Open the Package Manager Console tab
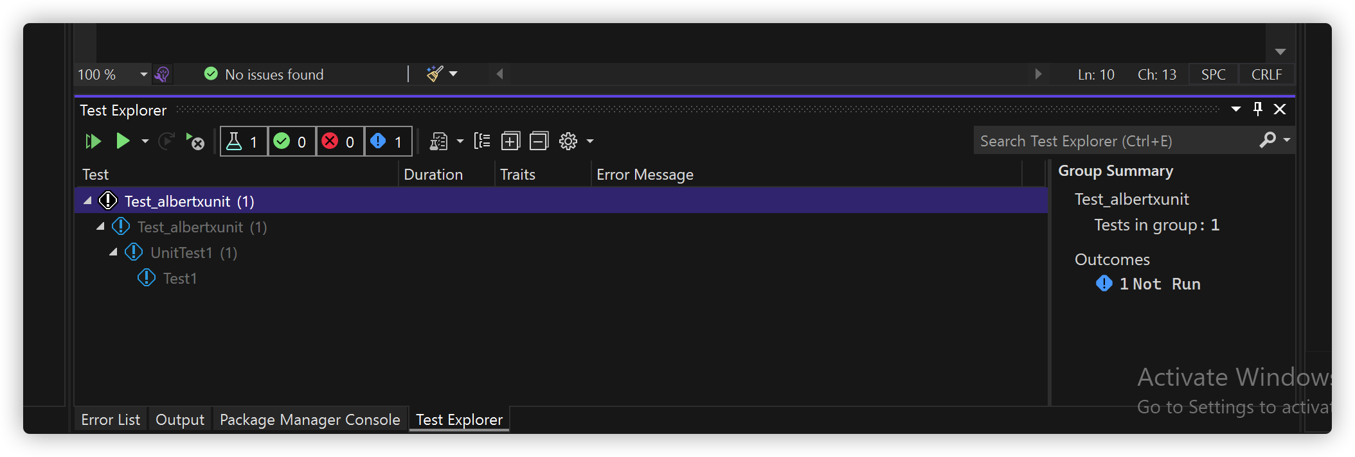Screen dimensions: 1355x457 coord(310,420)
